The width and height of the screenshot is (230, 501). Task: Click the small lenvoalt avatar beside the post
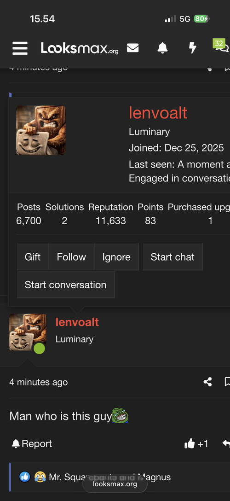[x=28, y=332]
